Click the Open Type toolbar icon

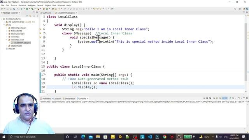(53, 9)
